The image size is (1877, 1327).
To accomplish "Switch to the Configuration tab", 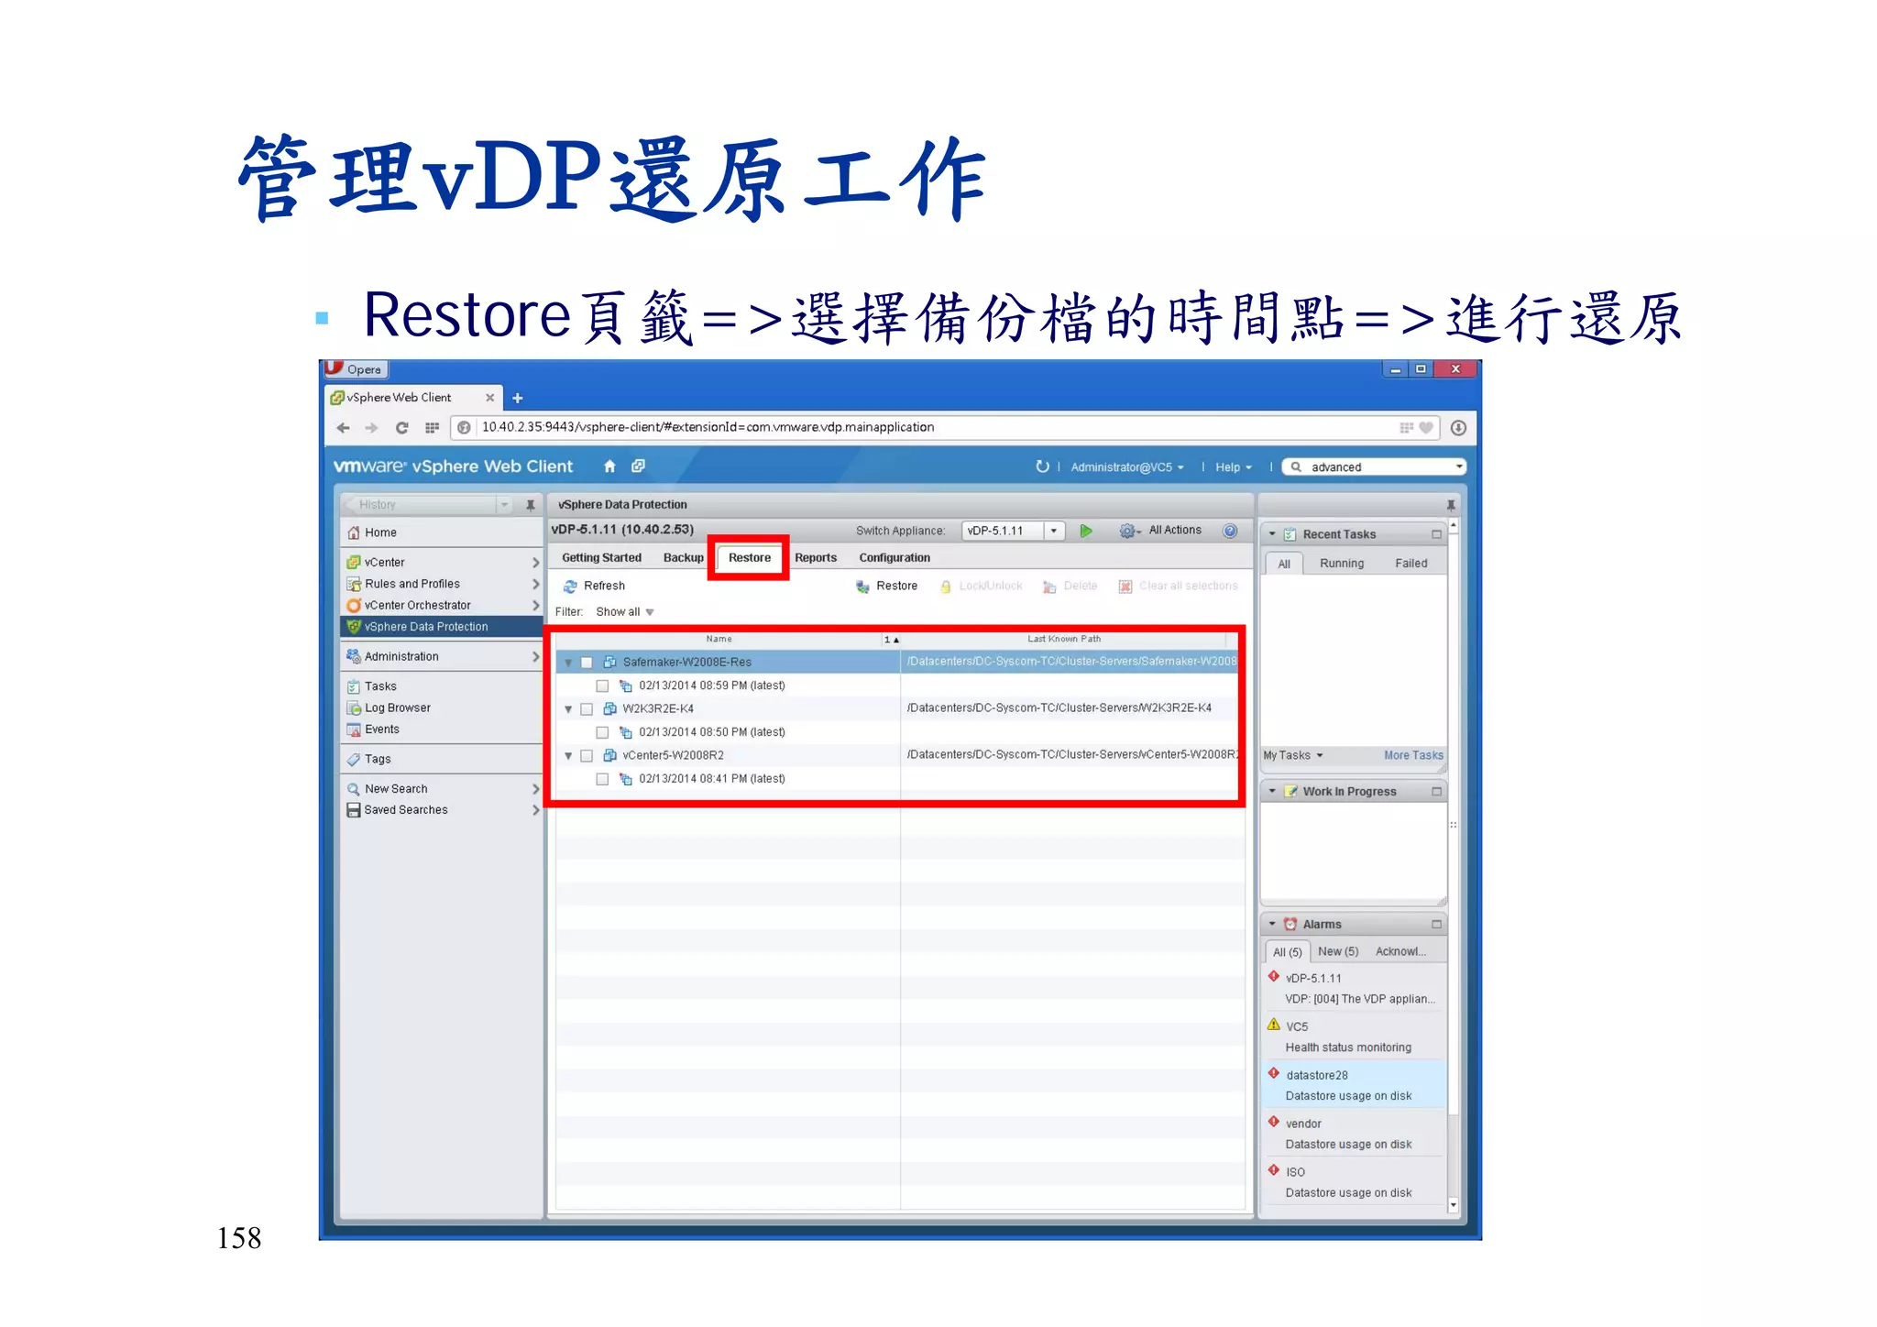I will 895,558.
